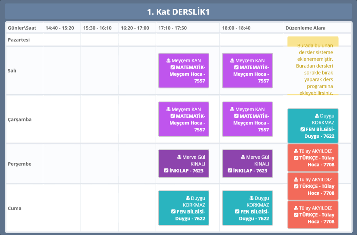The width and height of the screenshot is (357, 235).
Task: Click the empty Salı 15:30 - 16:10 cell
Action: pos(99,71)
